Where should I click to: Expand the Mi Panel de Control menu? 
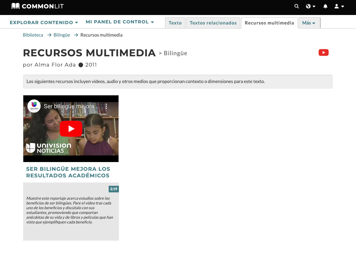120,22
